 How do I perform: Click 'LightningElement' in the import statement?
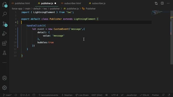[44, 12]
